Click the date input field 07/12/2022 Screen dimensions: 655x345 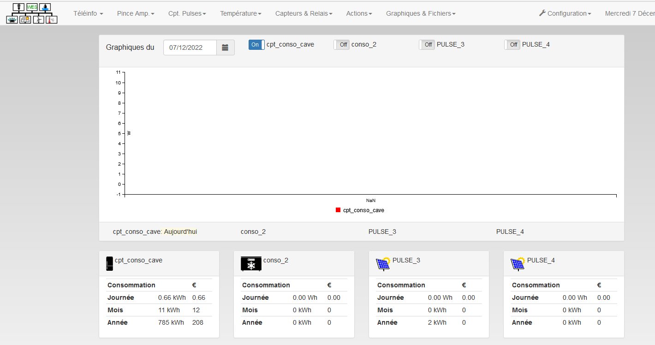[x=190, y=48]
